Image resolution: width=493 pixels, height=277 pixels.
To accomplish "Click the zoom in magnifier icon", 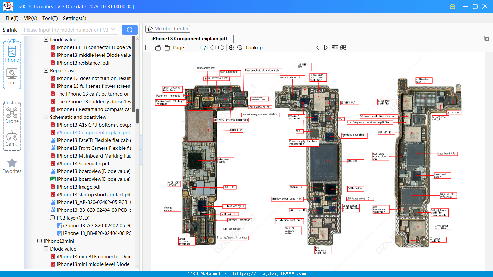I will (x=231, y=48).
